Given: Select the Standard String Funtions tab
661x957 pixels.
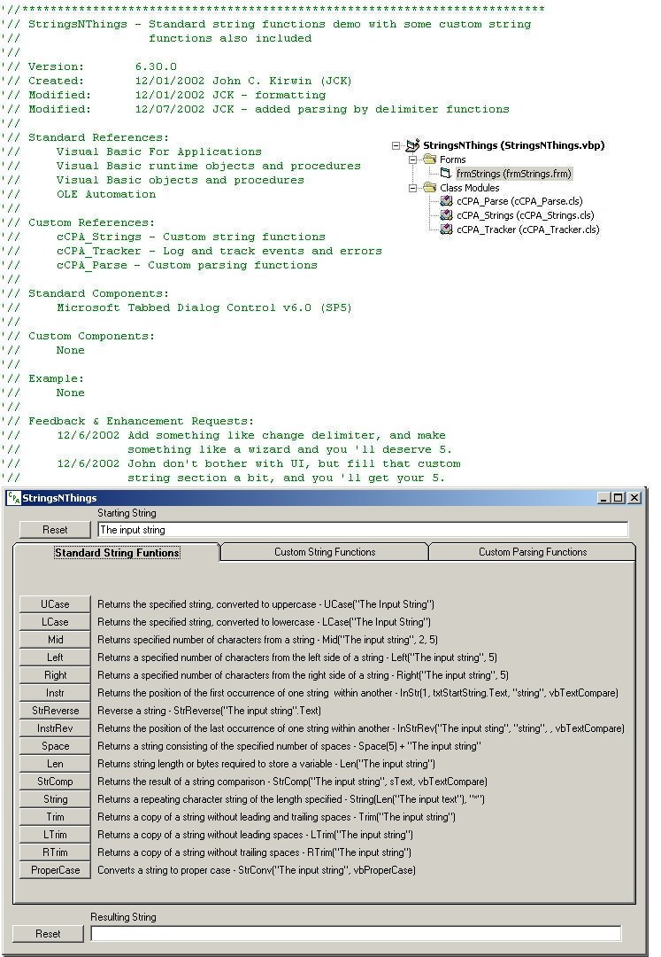Looking at the screenshot, I should coord(117,552).
